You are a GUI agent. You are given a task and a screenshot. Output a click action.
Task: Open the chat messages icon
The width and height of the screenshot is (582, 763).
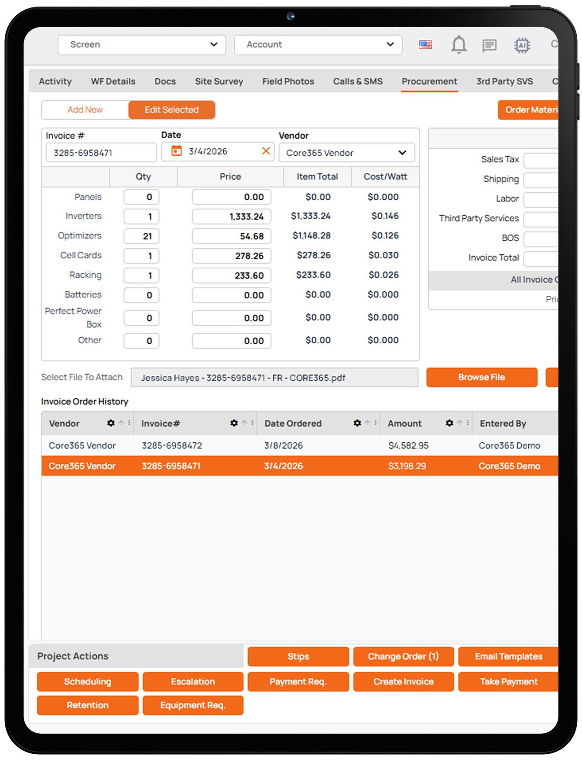tap(490, 45)
